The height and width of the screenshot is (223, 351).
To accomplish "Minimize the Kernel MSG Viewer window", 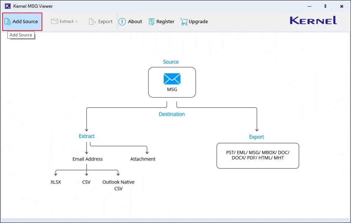I will [x=309, y=6].
